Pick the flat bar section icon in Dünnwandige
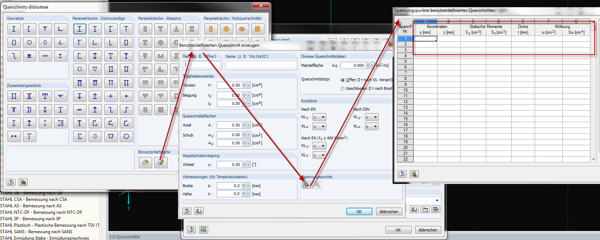600x240 pixels. point(80,110)
